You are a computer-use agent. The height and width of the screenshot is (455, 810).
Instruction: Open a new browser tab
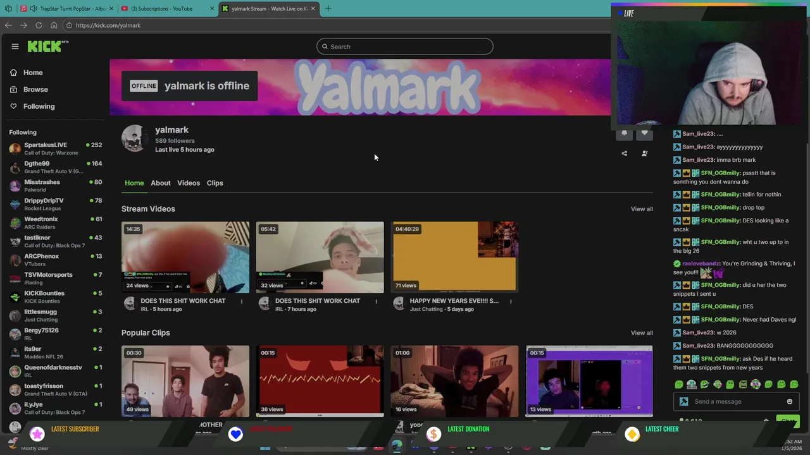(328, 9)
